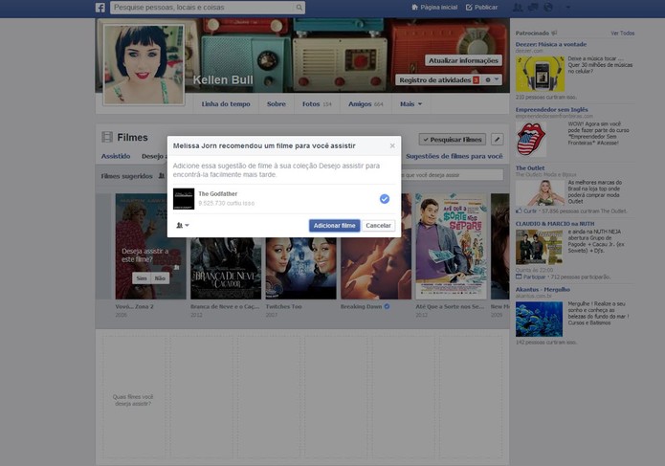The image size is (665, 466).
Task: Click the search magnifier icon
Action: (299, 8)
